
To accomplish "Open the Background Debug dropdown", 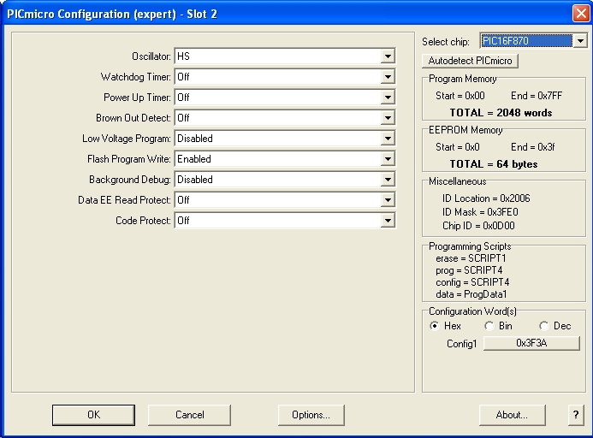I will [285, 180].
